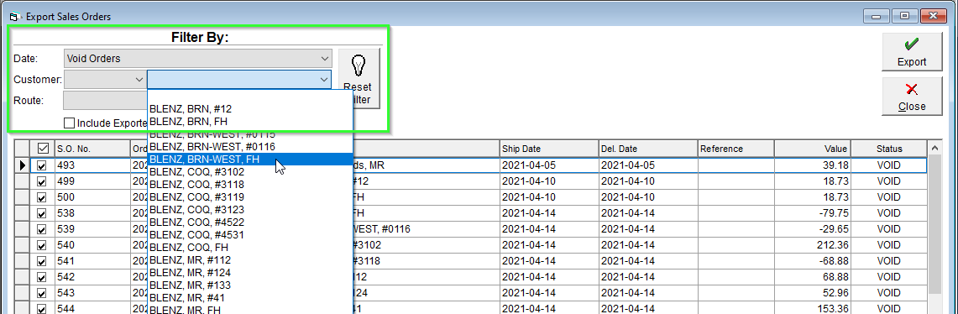Select BLENZ, COQ, #3102 from list
The width and height of the screenshot is (958, 314).
pos(250,171)
